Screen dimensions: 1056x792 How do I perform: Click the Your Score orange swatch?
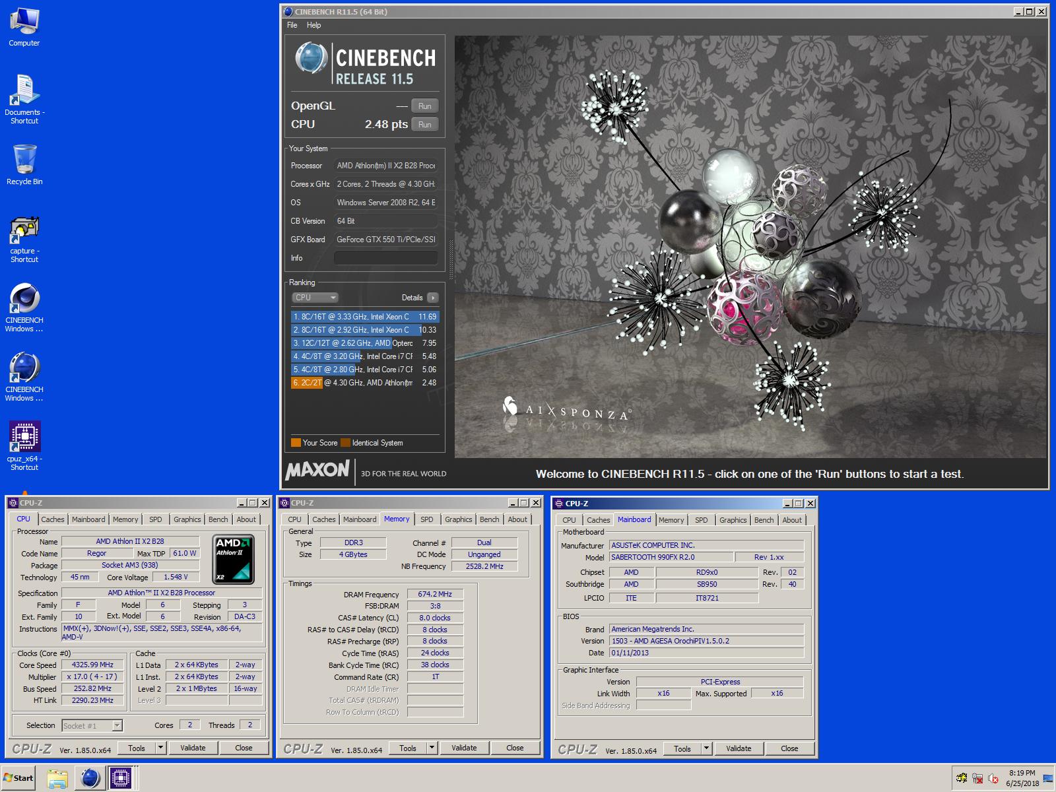tap(296, 443)
